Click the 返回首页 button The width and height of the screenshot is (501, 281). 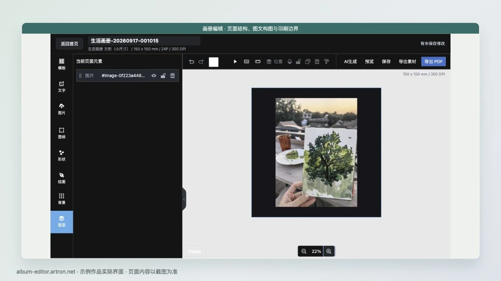click(x=69, y=44)
